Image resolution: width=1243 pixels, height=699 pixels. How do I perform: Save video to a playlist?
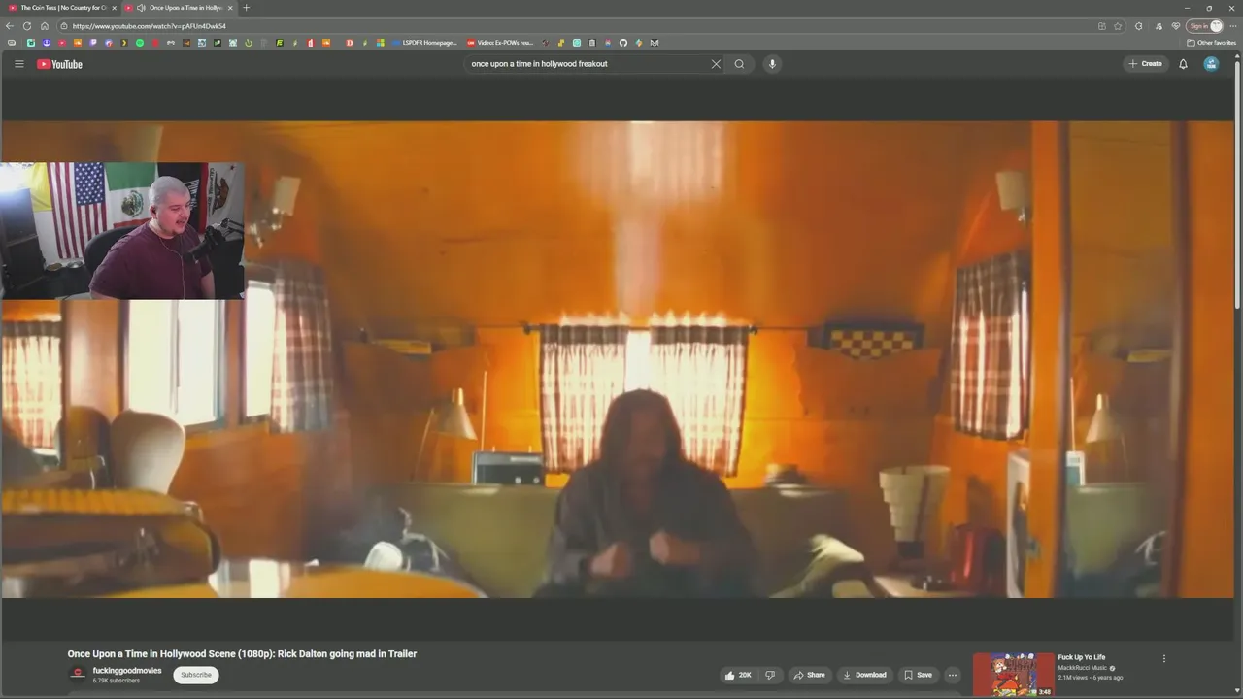918,675
